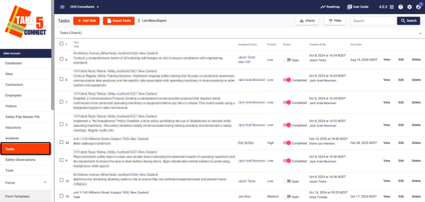Viewport: 425px width, 202px height.
Task: Select checkbox for task 9
Action: tap(61, 160)
